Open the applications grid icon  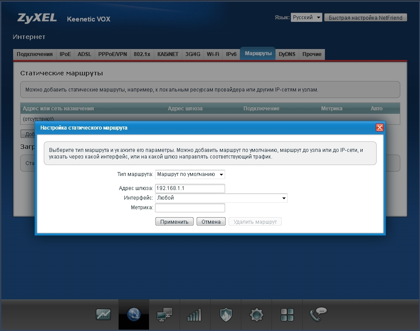coord(287,314)
